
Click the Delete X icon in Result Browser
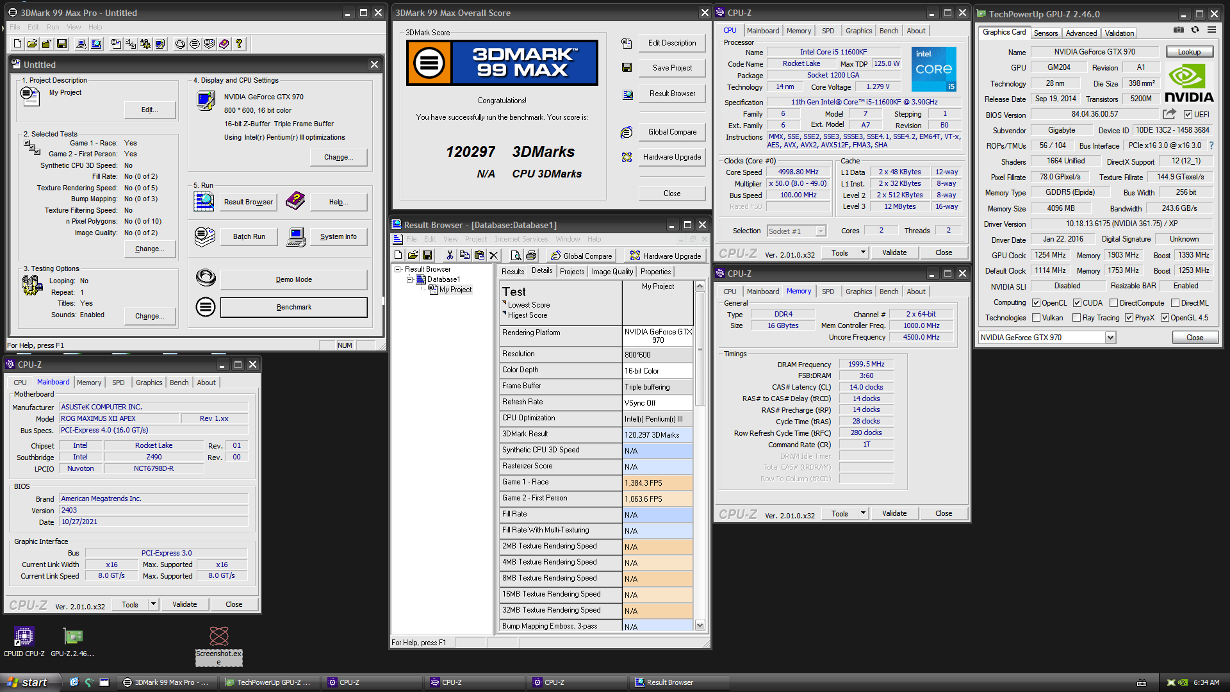point(493,255)
